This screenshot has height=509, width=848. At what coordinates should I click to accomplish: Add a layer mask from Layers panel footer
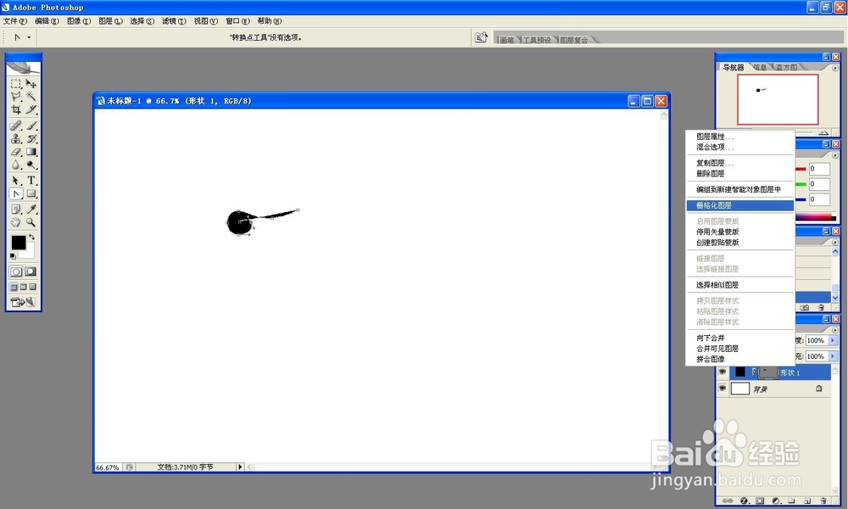pyautogui.click(x=760, y=501)
